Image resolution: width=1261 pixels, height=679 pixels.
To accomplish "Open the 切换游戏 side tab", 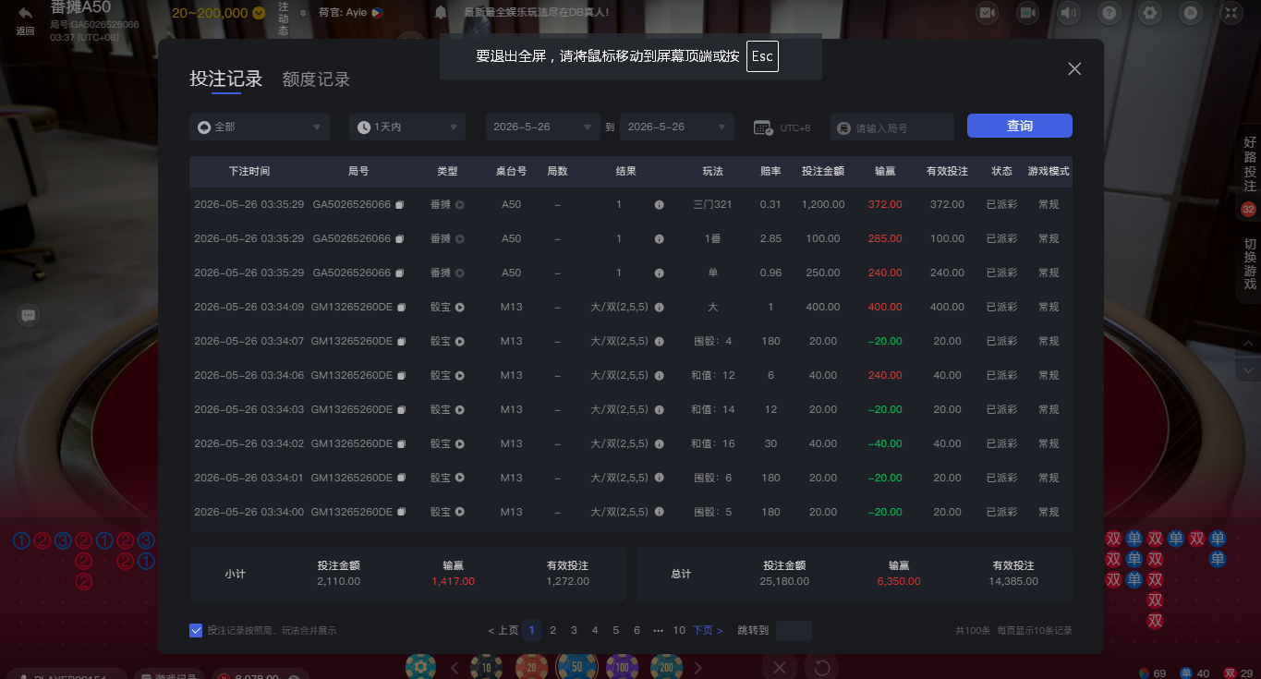I will [x=1250, y=264].
